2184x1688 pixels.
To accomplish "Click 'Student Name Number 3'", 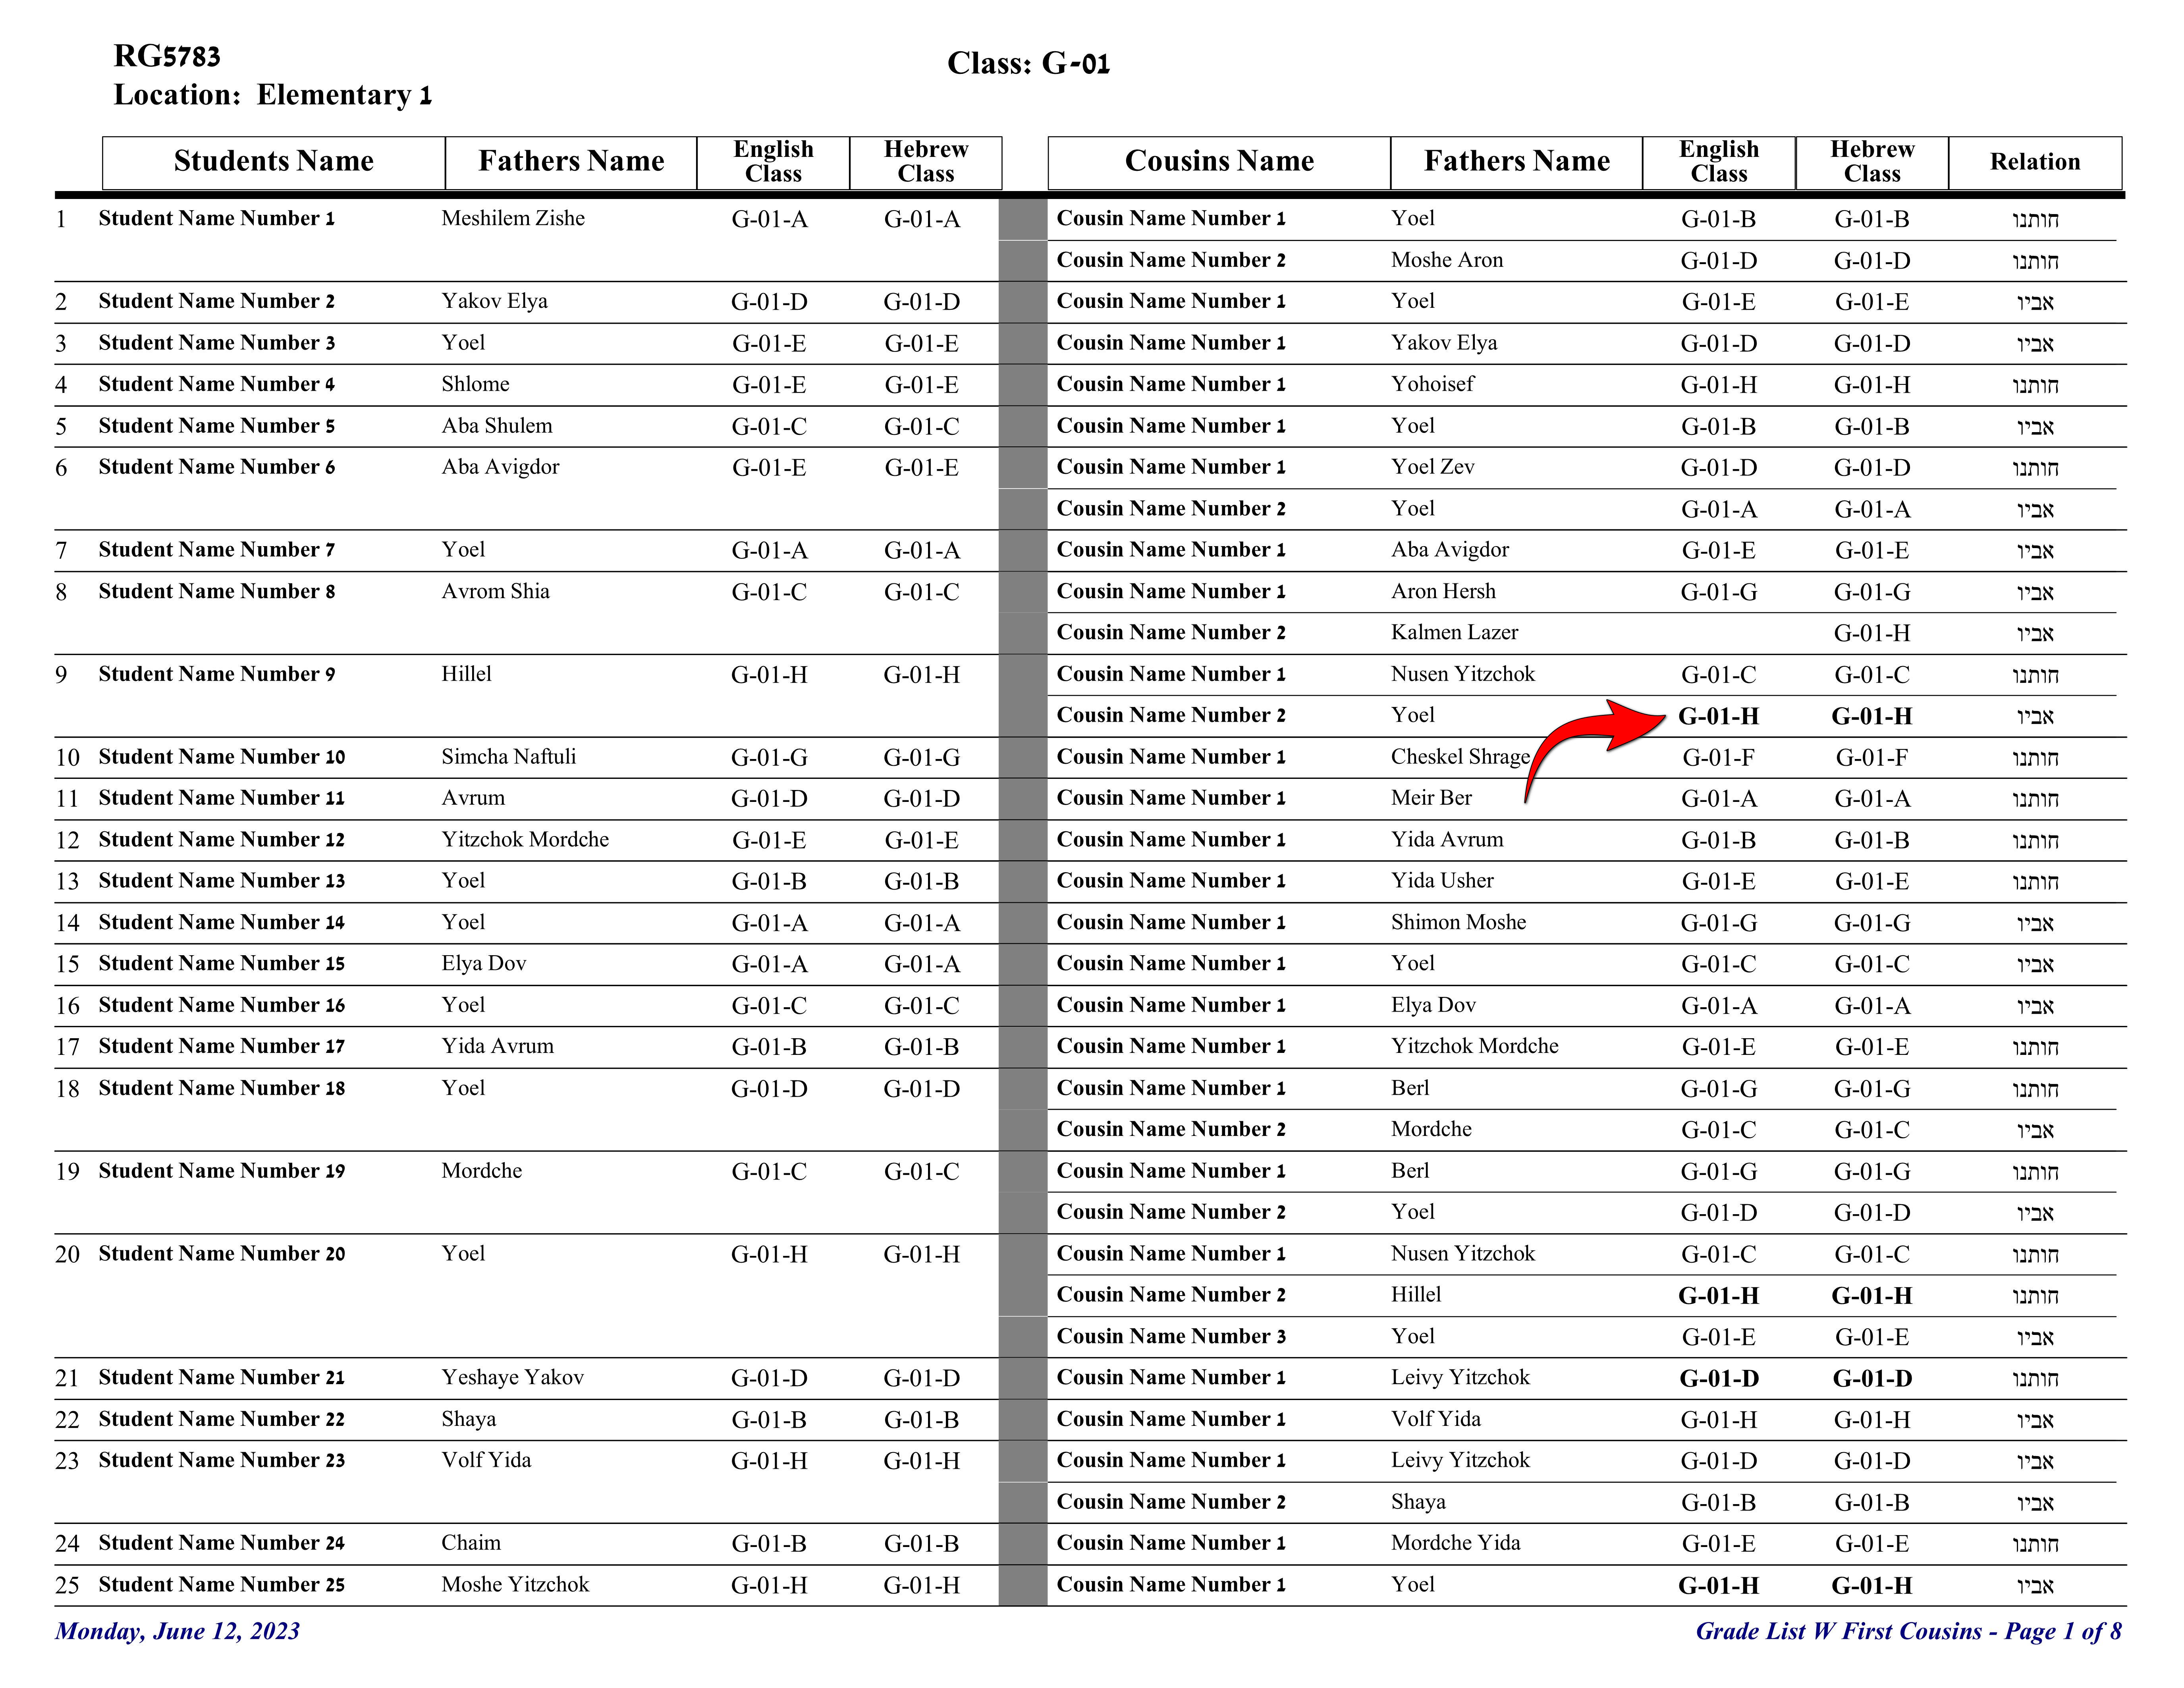I will coord(216,343).
